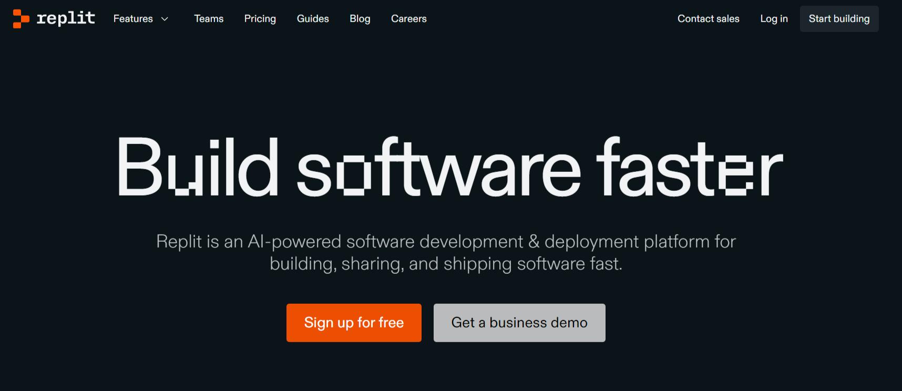902x391 pixels.
Task: Visit the Blog
Action: 360,19
